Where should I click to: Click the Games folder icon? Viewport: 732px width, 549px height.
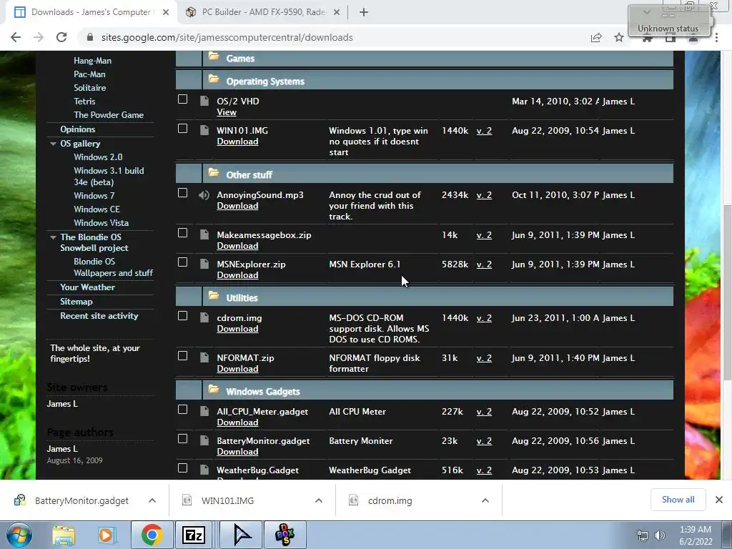(x=214, y=56)
